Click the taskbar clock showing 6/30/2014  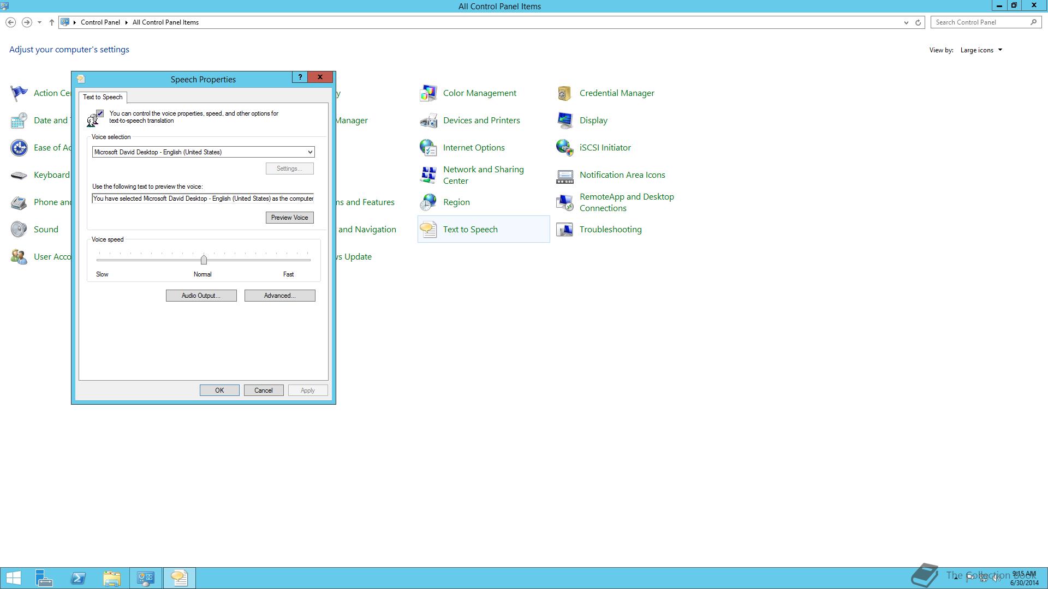(x=1024, y=579)
